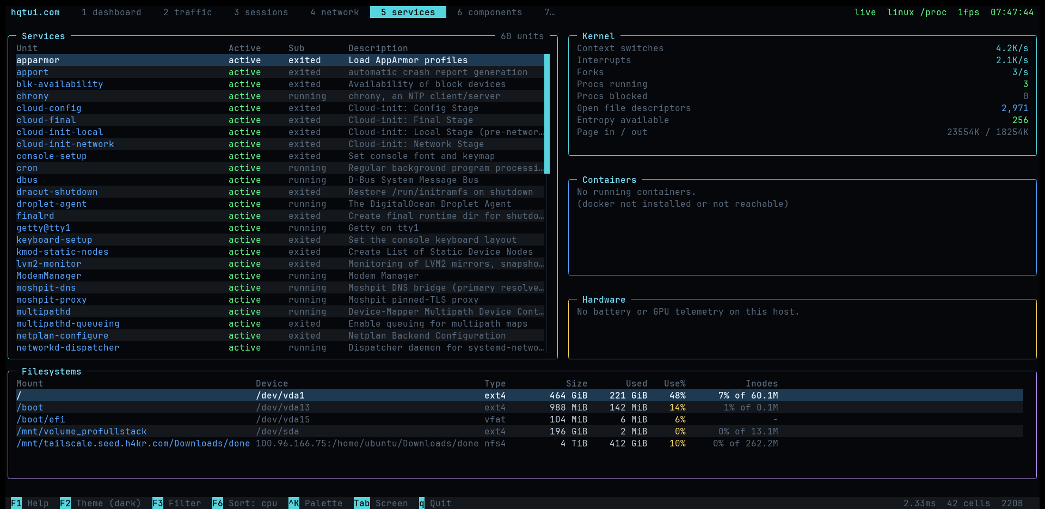This screenshot has width=1045, height=509.
Task: Select the droplet-agent service
Action: pos(280,204)
